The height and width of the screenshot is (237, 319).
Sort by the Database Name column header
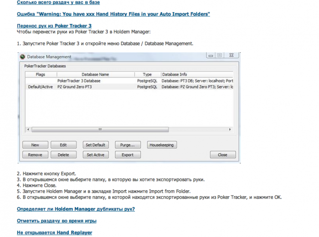(x=95, y=75)
